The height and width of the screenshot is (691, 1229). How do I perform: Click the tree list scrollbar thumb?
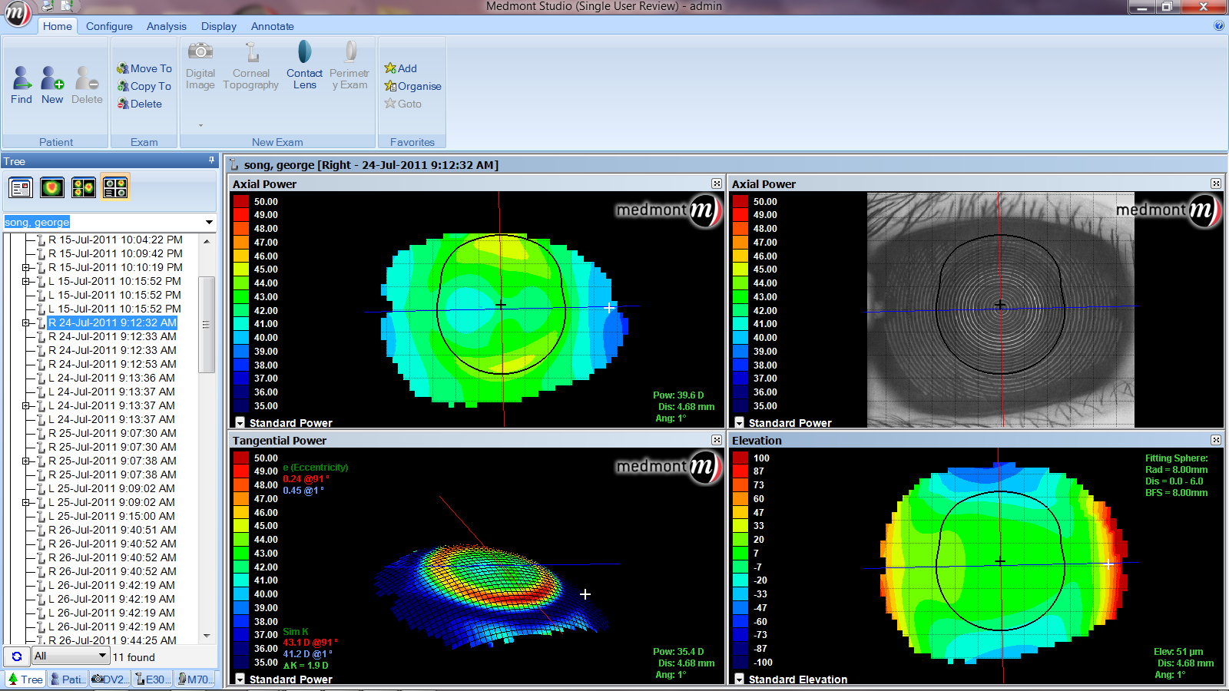tap(206, 325)
